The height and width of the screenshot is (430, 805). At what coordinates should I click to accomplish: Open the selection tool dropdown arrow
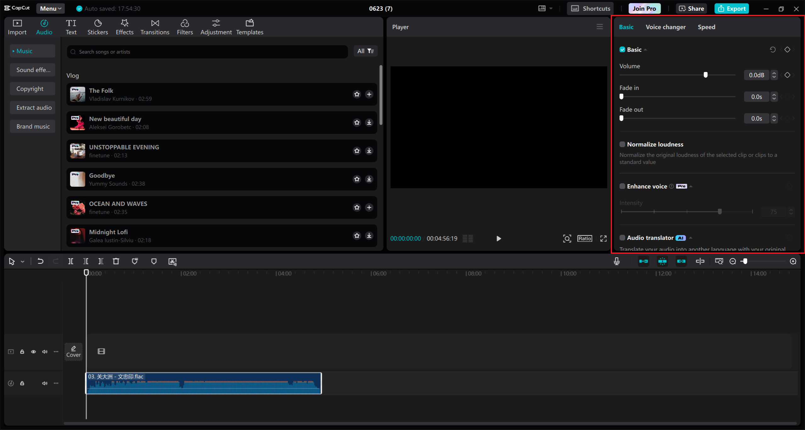pyautogui.click(x=22, y=261)
